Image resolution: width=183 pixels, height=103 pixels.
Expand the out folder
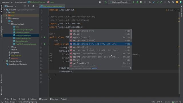point(7,15)
